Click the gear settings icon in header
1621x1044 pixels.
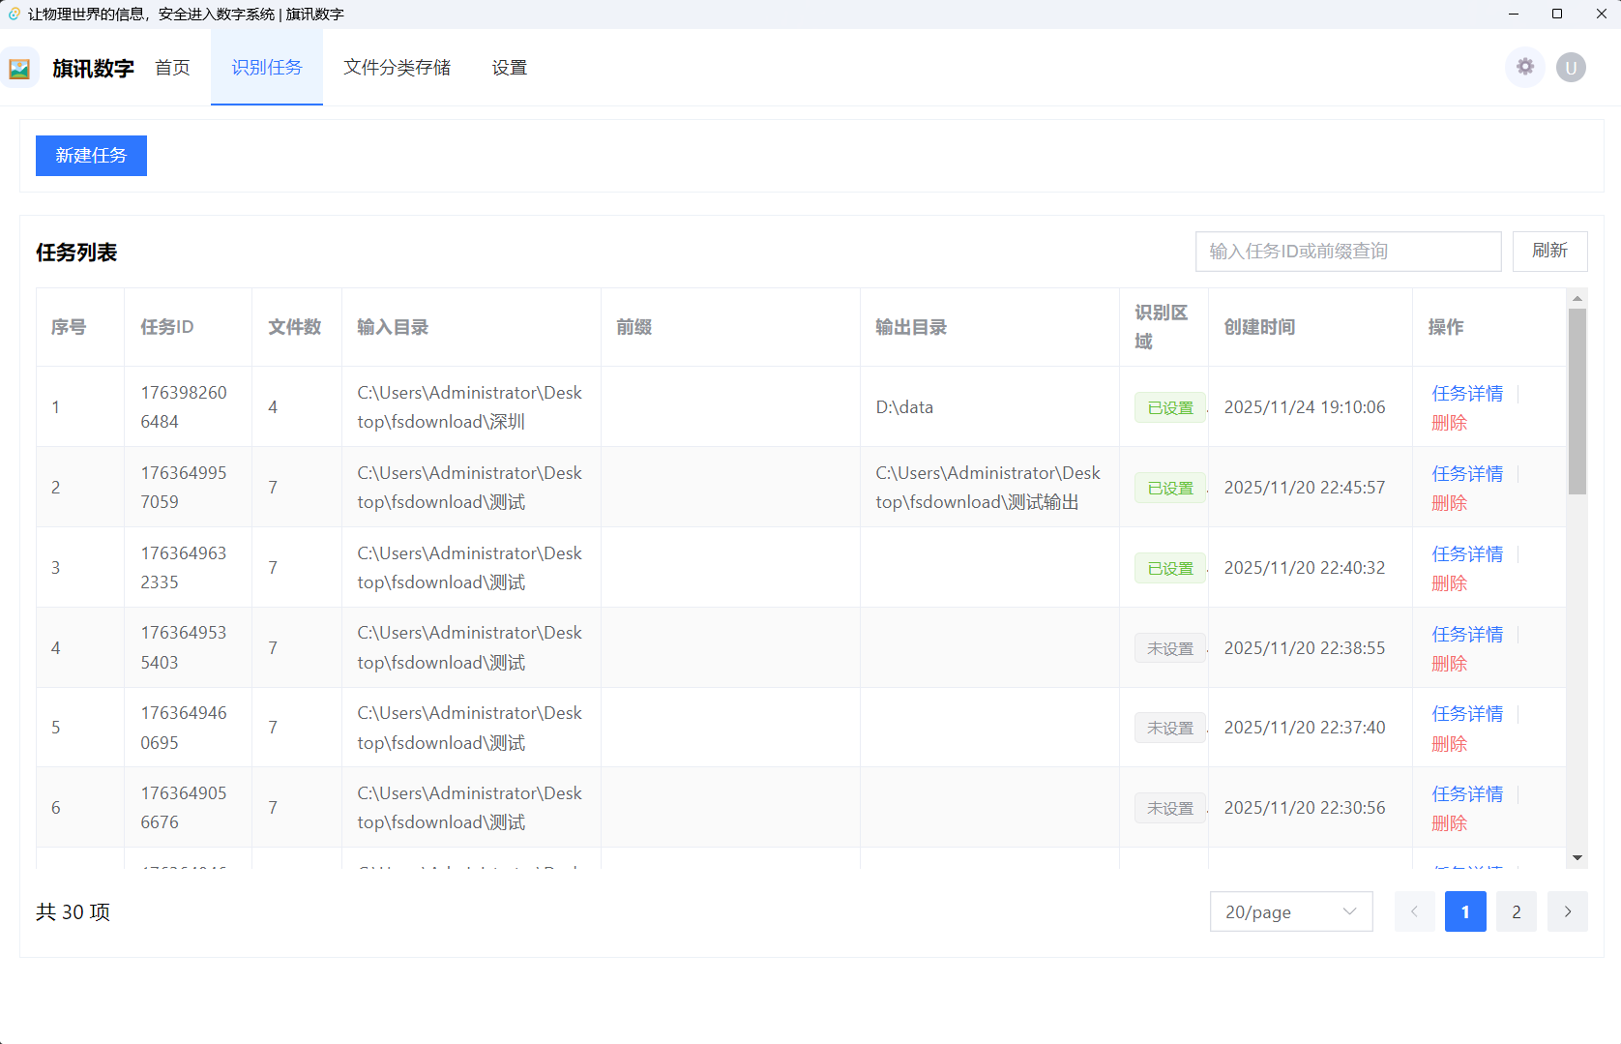click(x=1524, y=67)
